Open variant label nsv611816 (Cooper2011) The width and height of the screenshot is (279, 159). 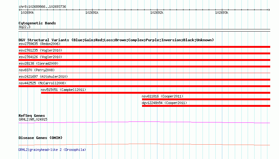(x=162, y=96)
